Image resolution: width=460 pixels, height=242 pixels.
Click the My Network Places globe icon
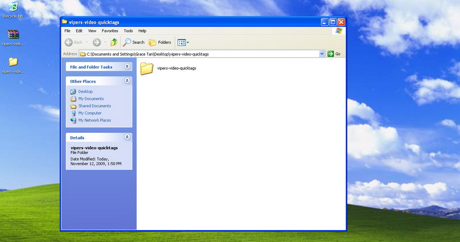coord(73,120)
